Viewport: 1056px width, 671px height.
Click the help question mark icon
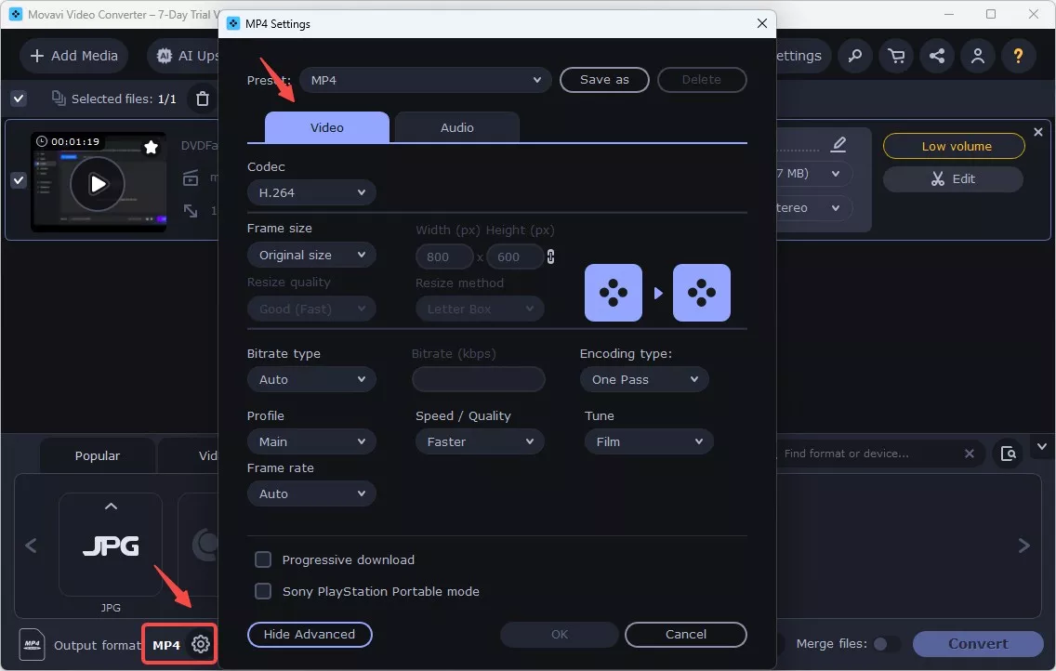1018,56
